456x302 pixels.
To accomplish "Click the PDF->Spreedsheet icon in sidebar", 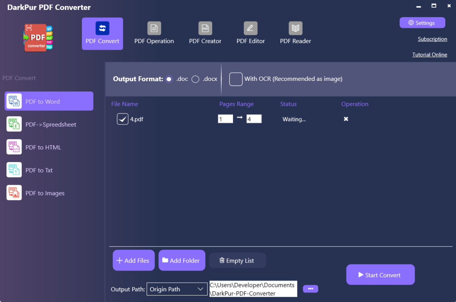I will click(x=14, y=124).
